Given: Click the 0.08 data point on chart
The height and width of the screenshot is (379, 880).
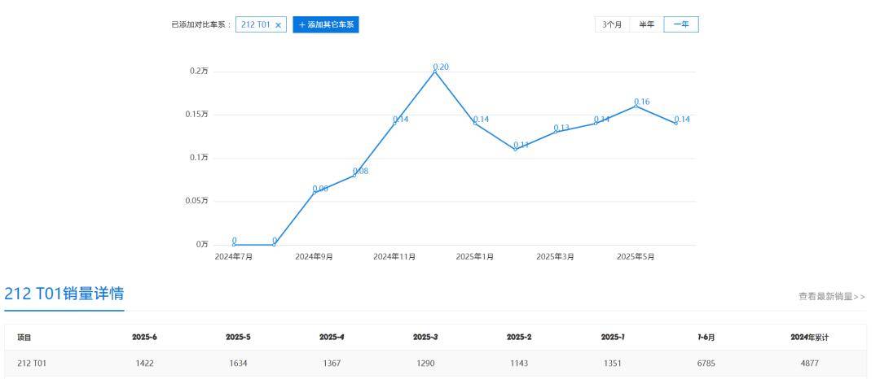Looking at the screenshot, I should pyautogui.click(x=354, y=175).
